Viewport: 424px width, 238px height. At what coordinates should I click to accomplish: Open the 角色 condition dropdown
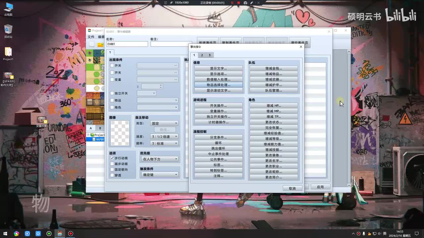click(158, 107)
